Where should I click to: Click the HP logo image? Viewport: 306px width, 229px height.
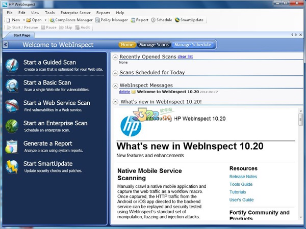pos(131,126)
